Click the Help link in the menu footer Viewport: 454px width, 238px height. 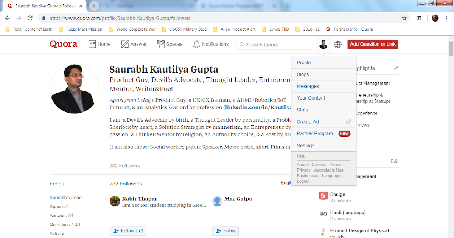coord(301,156)
